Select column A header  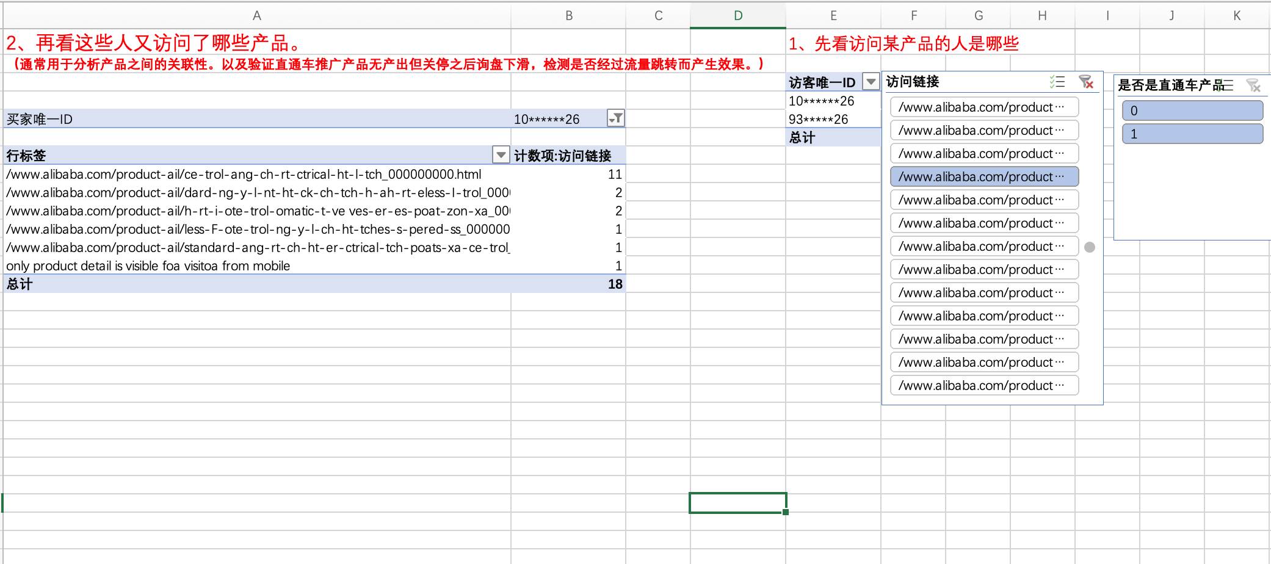point(257,16)
